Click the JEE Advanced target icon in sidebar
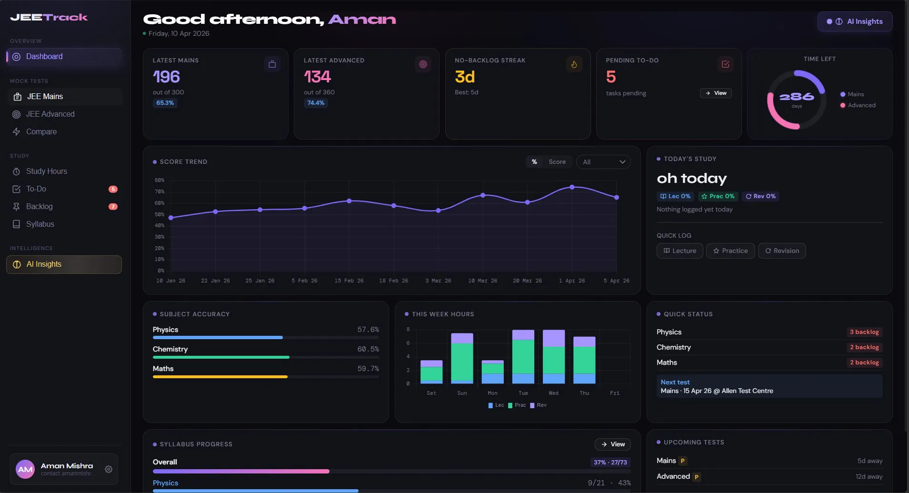The width and height of the screenshot is (909, 493). [16, 114]
